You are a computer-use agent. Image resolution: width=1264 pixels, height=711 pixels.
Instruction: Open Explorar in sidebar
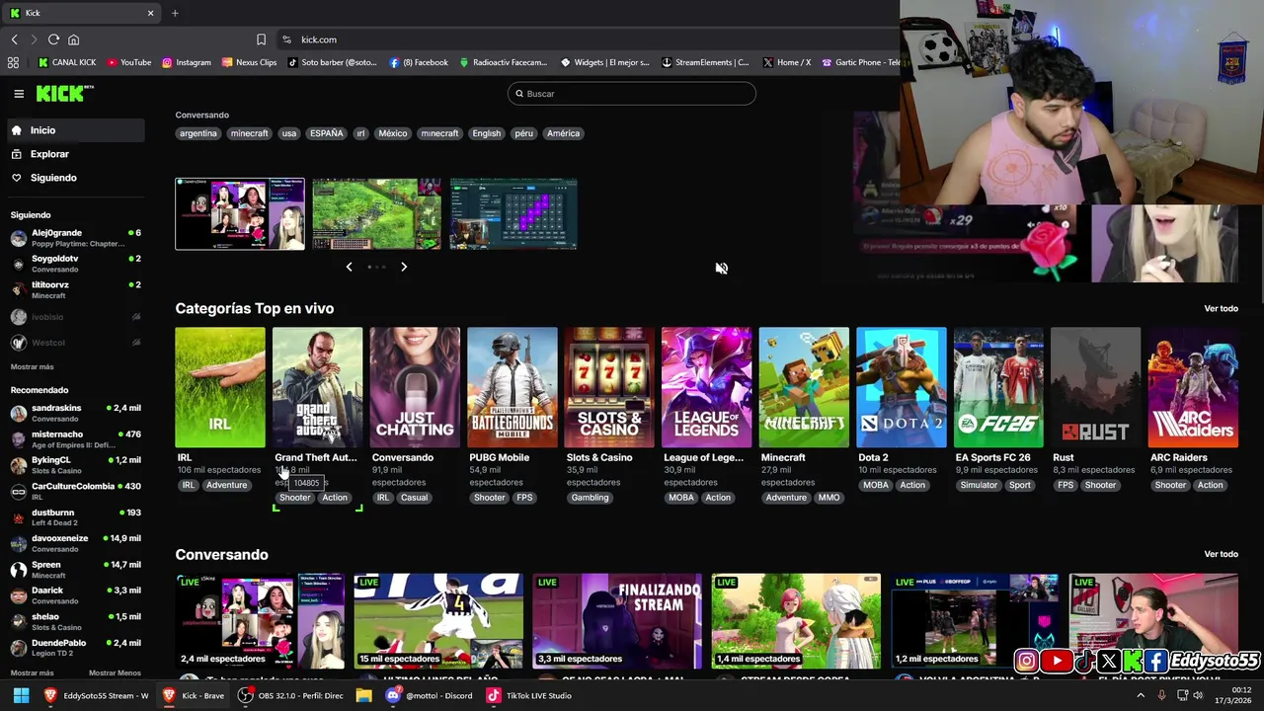[x=75, y=154]
